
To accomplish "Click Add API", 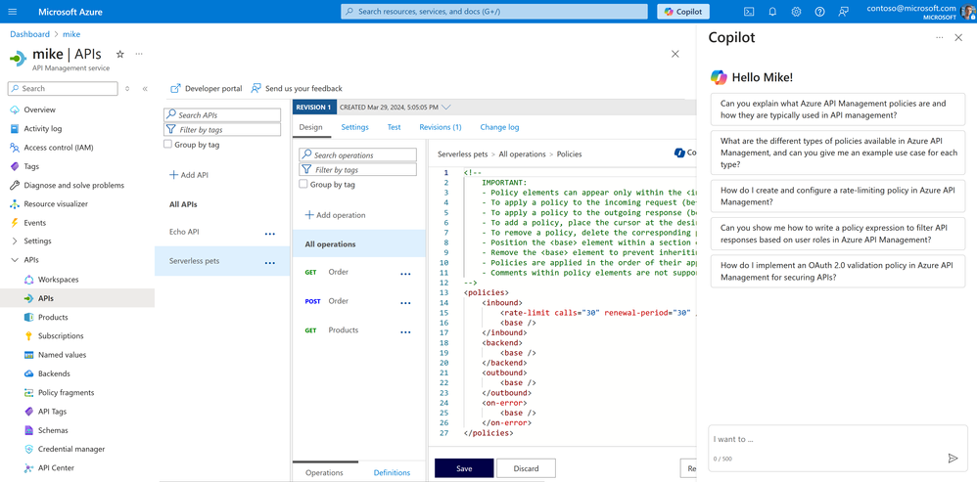I will [x=189, y=175].
